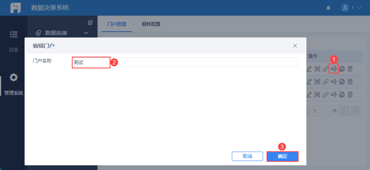Click first row's pencil edit icon
The image size is (370, 170).
(x=309, y=69)
